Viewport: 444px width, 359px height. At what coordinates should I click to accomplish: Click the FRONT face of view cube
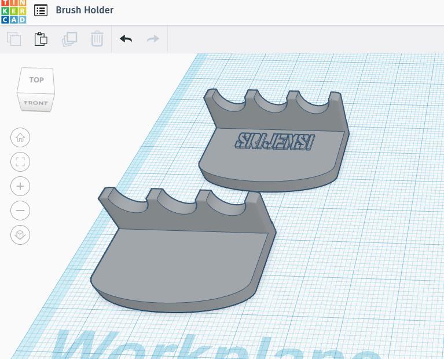pos(36,103)
